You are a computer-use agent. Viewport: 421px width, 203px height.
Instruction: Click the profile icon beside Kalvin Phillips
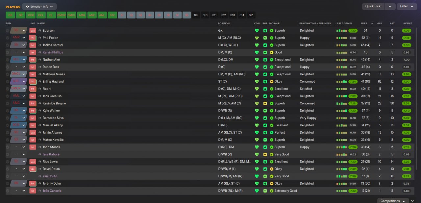[x=40, y=52]
